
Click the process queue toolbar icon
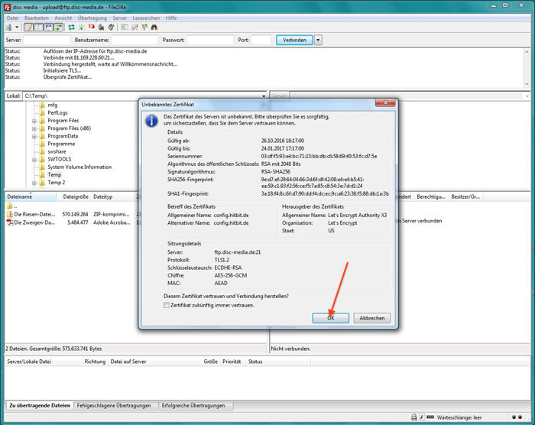(x=82, y=28)
